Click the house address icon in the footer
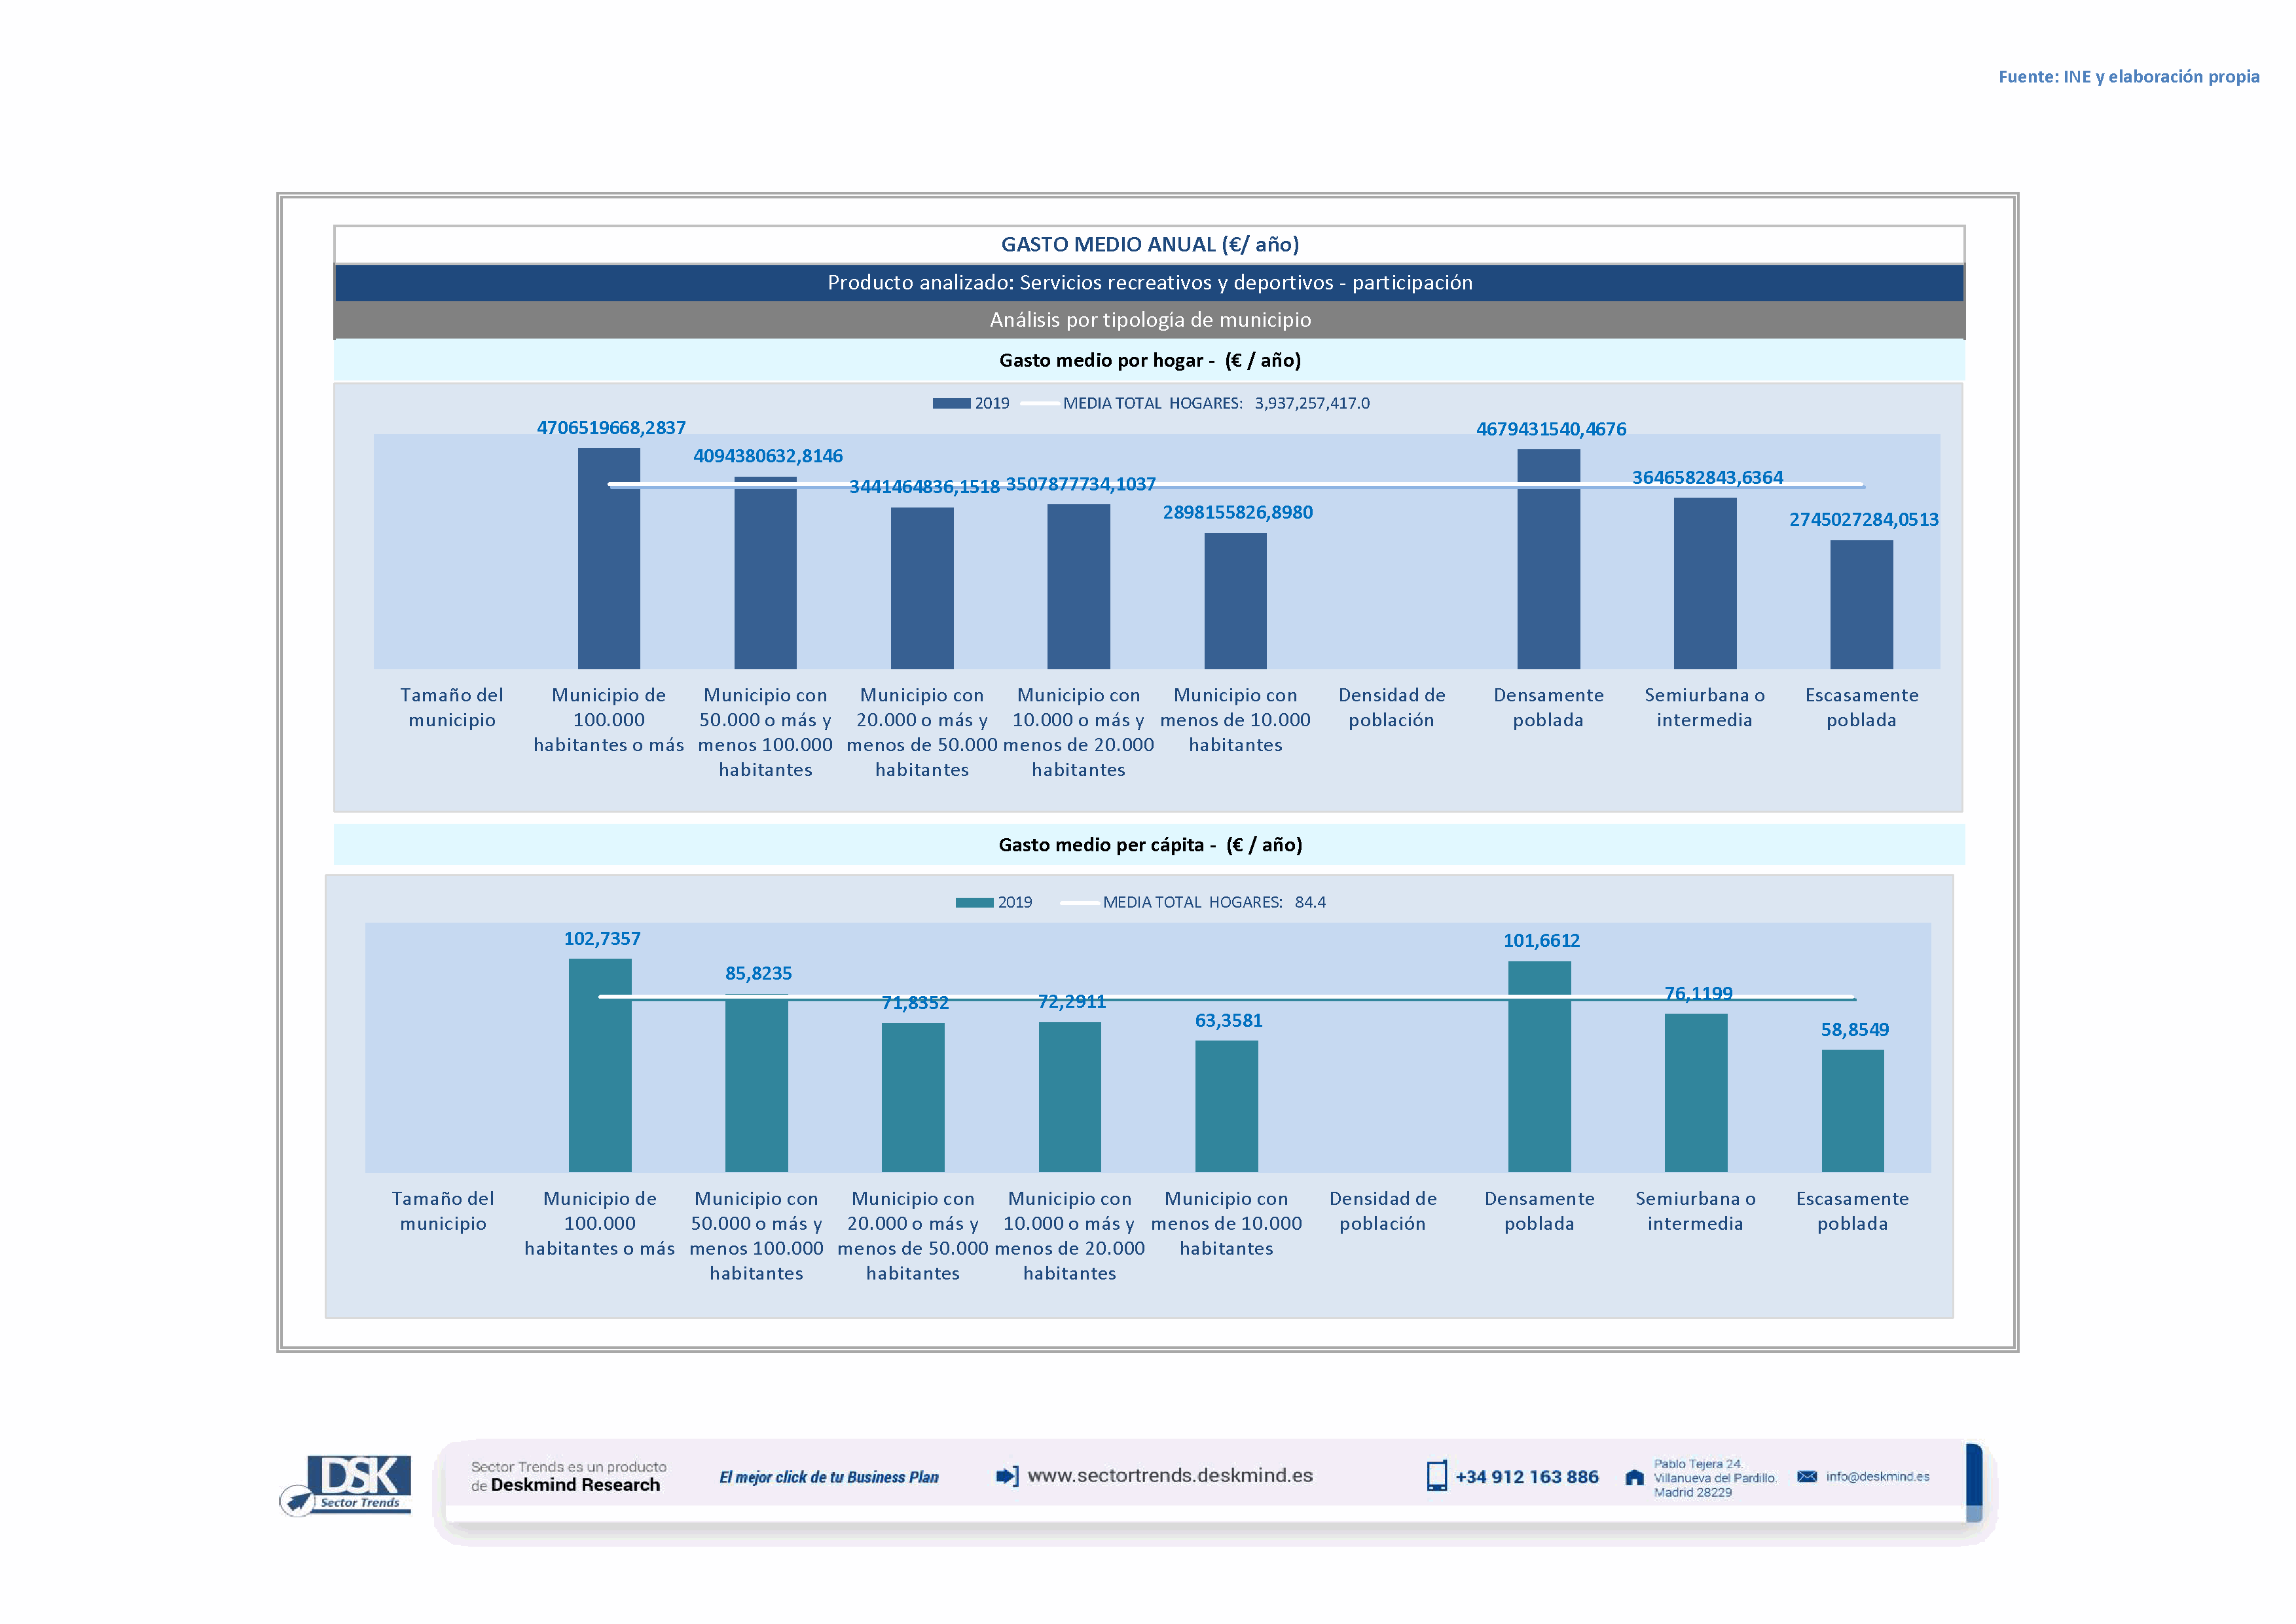Image resolution: width=2296 pixels, height=1624 pixels. tap(1634, 1477)
